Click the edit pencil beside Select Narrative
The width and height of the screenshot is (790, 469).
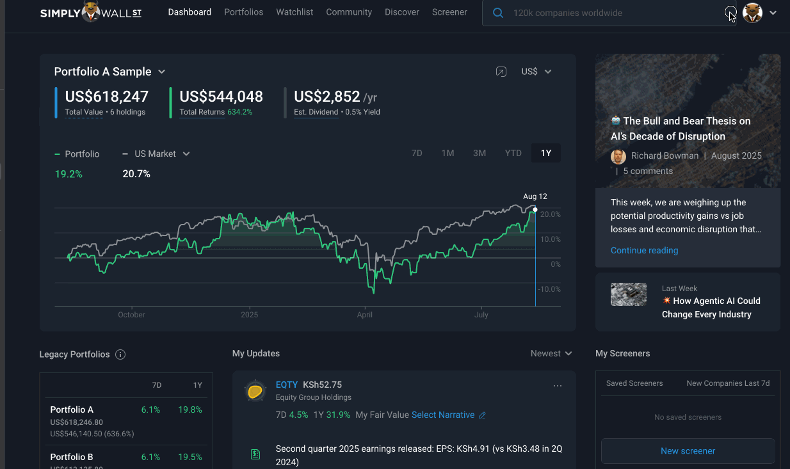(x=482, y=415)
